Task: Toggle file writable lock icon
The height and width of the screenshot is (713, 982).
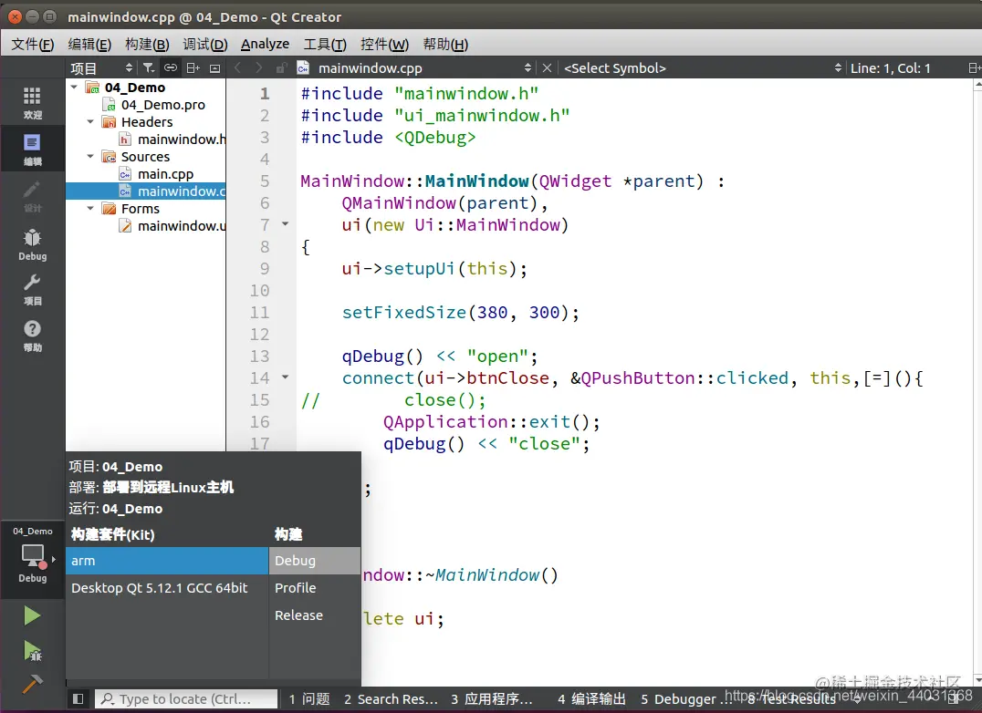Action: click(x=281, y=67)
